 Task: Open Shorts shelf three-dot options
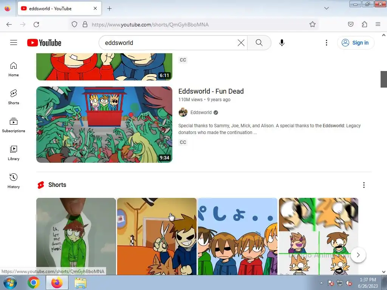pos(364,185)
